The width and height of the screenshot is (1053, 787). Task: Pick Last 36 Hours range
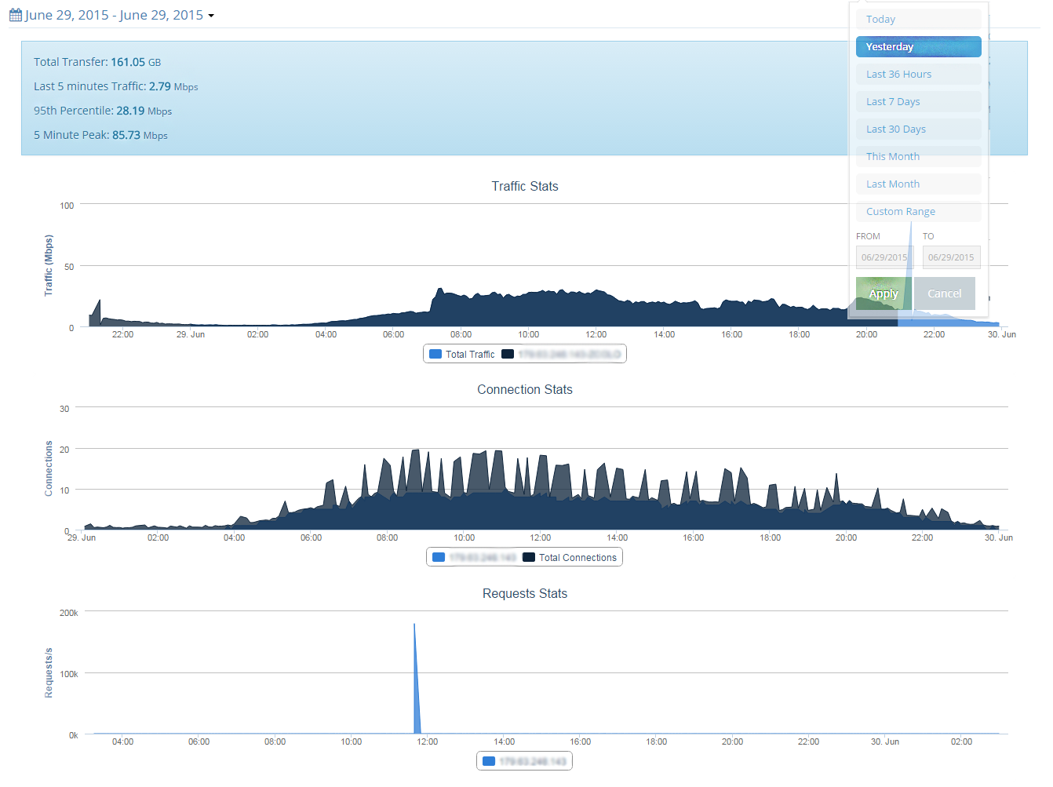(919, 74)
